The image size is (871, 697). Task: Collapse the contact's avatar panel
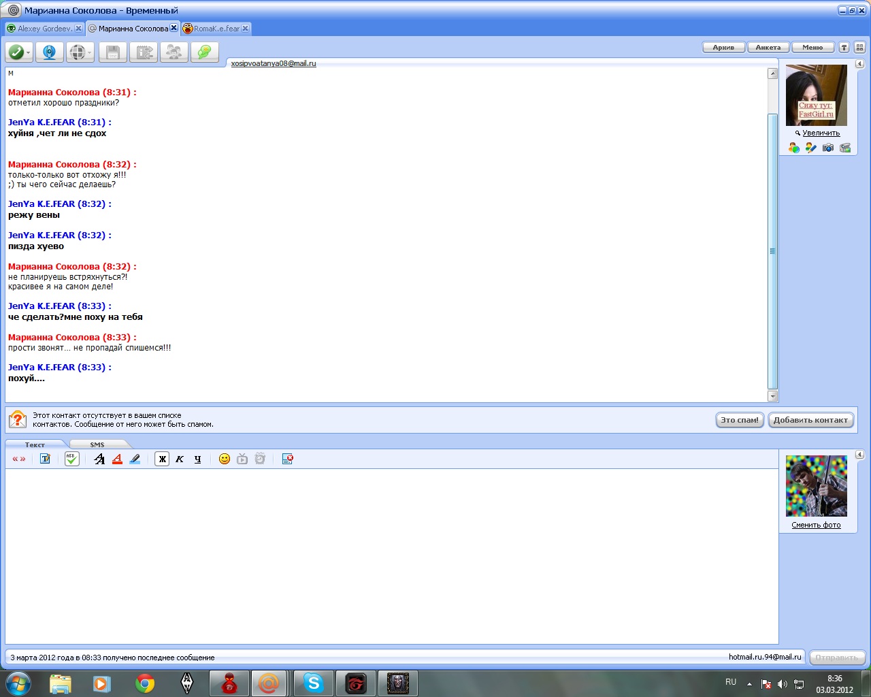point(859,64)
